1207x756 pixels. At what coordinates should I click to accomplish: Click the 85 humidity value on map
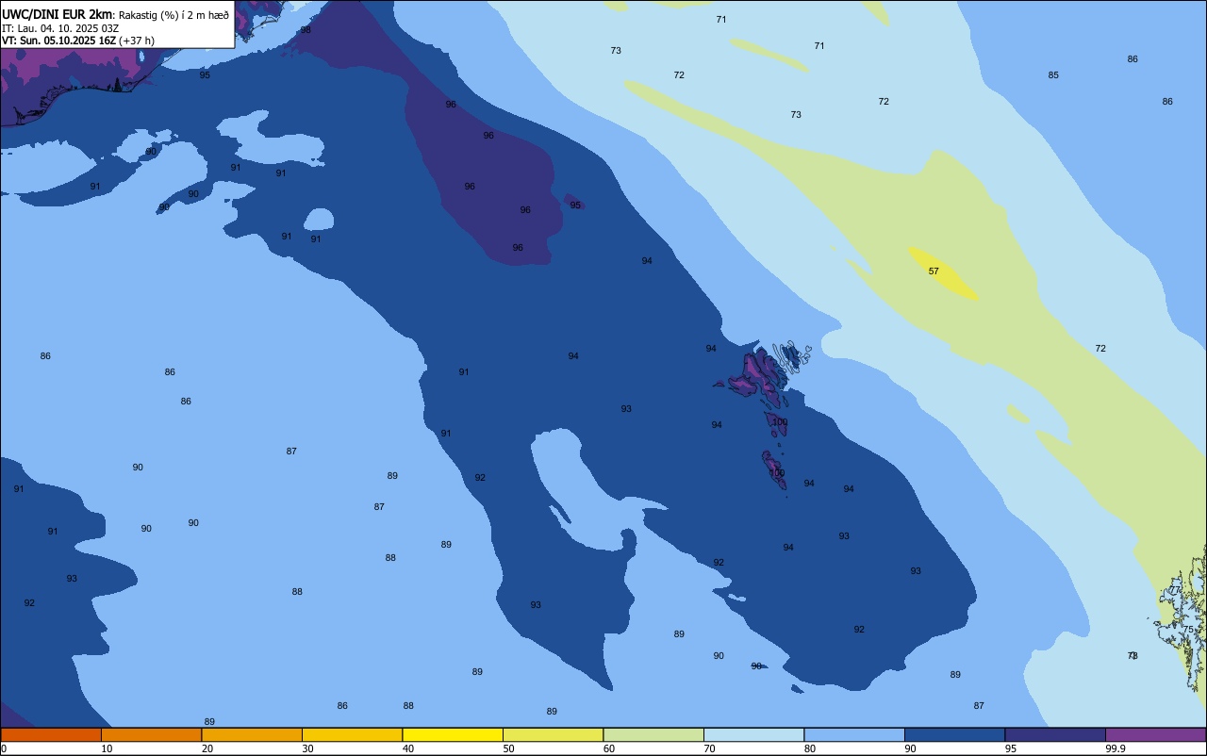tap(1053, 75)
